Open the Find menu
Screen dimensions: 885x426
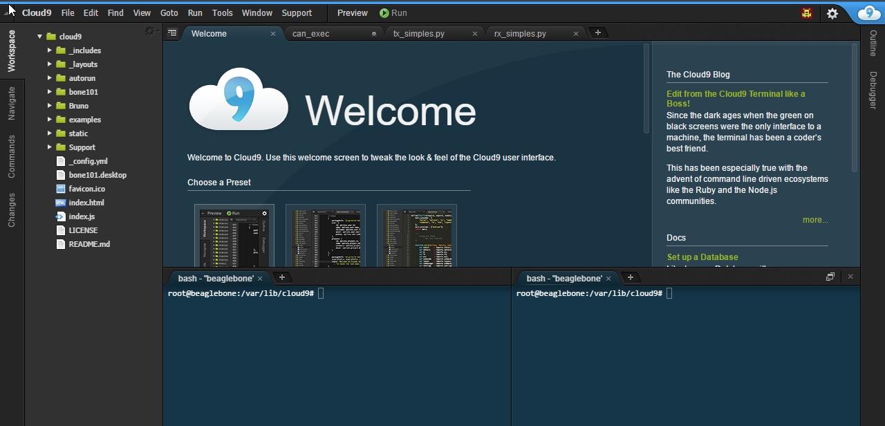coord(115,13)
